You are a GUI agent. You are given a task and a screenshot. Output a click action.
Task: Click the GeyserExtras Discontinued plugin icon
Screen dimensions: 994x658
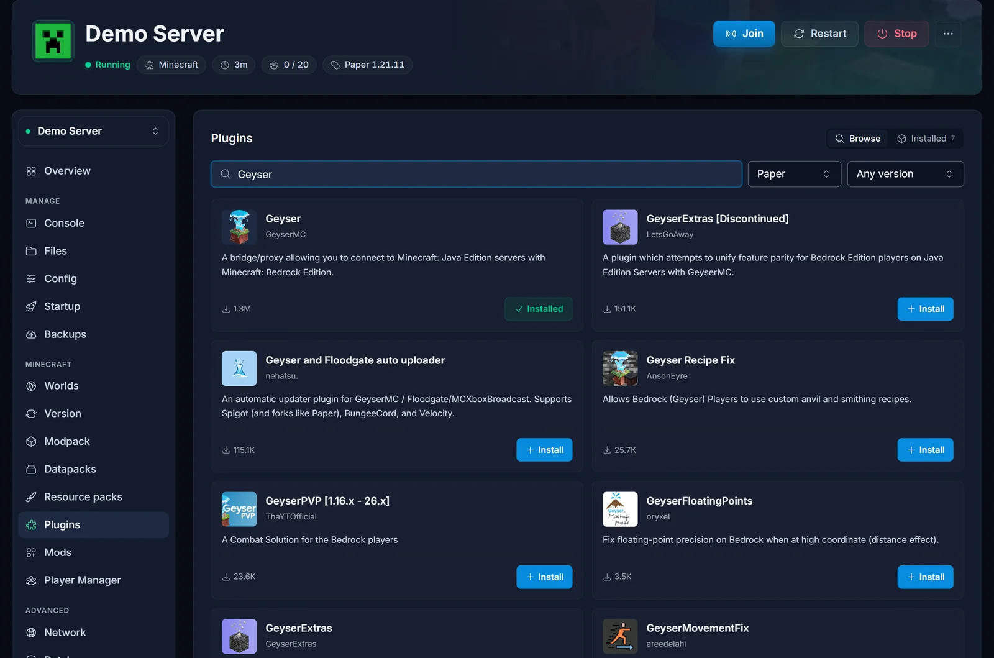pos(620,227)
